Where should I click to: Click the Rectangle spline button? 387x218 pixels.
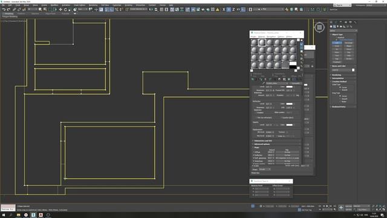(x=349, y=43)
